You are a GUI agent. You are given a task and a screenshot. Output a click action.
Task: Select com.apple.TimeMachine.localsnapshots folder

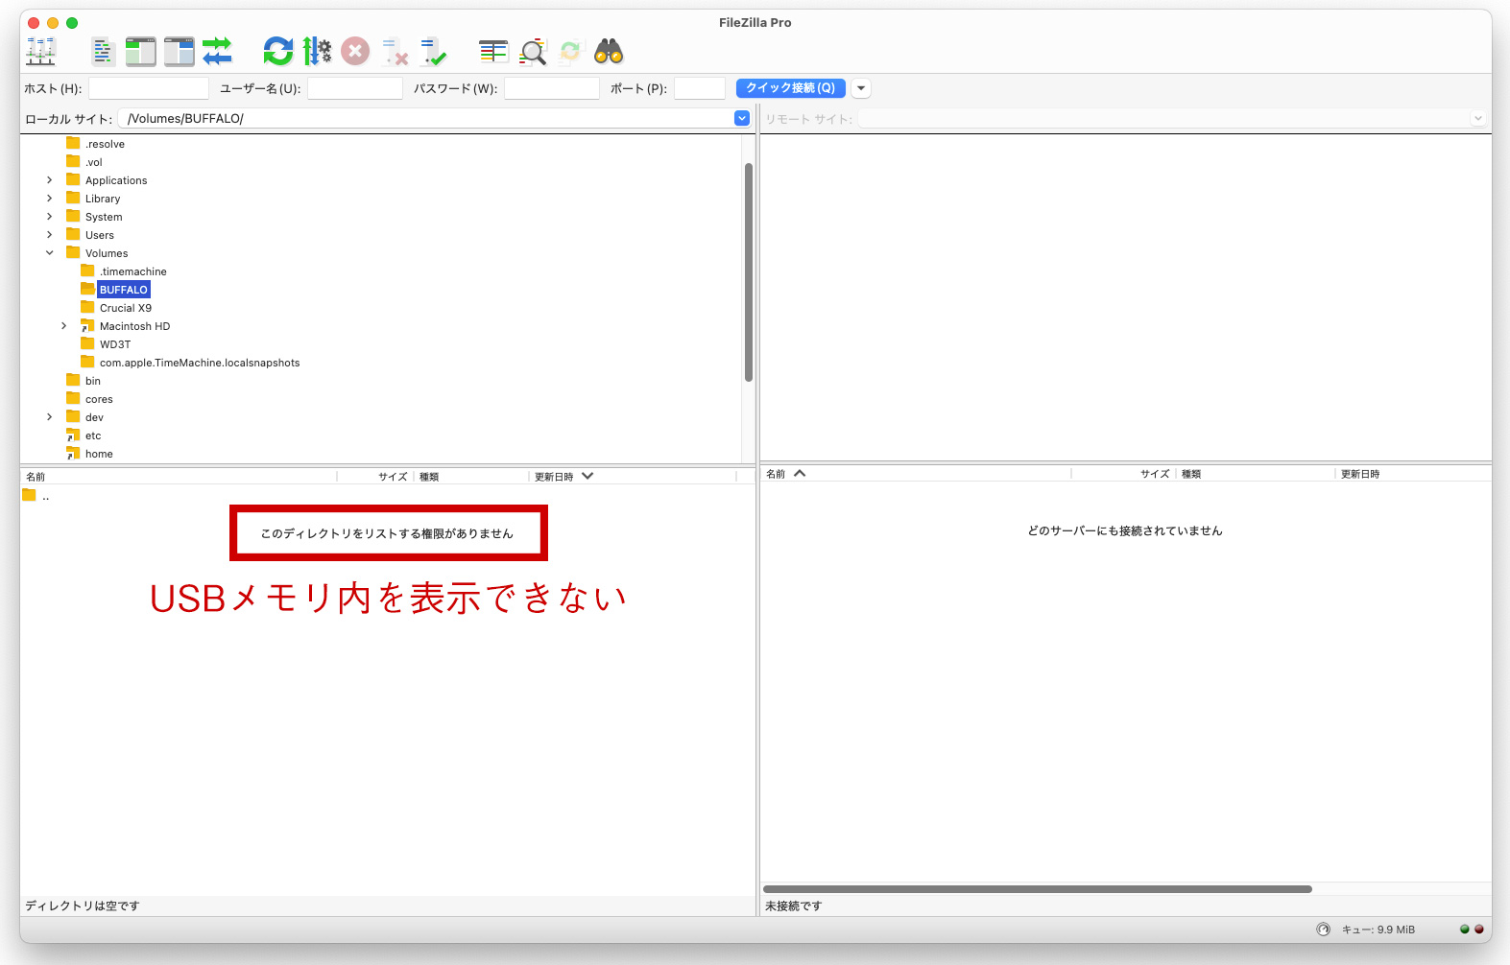point(200,363)
